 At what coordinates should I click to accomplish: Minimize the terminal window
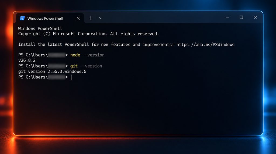[x=227, y=17]
